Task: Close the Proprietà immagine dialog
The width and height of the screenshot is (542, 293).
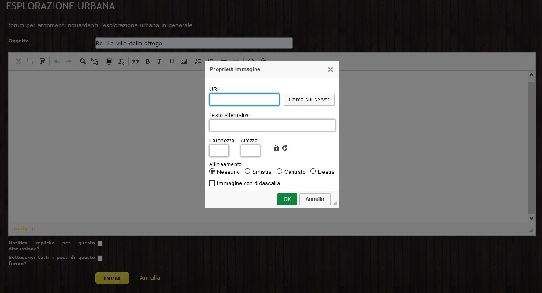Action: point(331,69)
